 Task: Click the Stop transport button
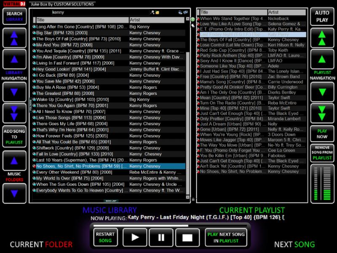point(187,237)
